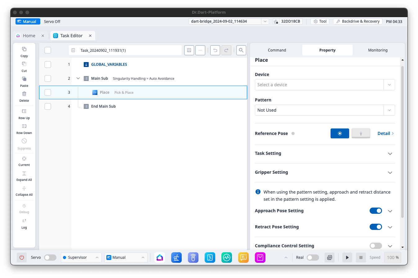Click the Delete trash icon

pos(24,94)
